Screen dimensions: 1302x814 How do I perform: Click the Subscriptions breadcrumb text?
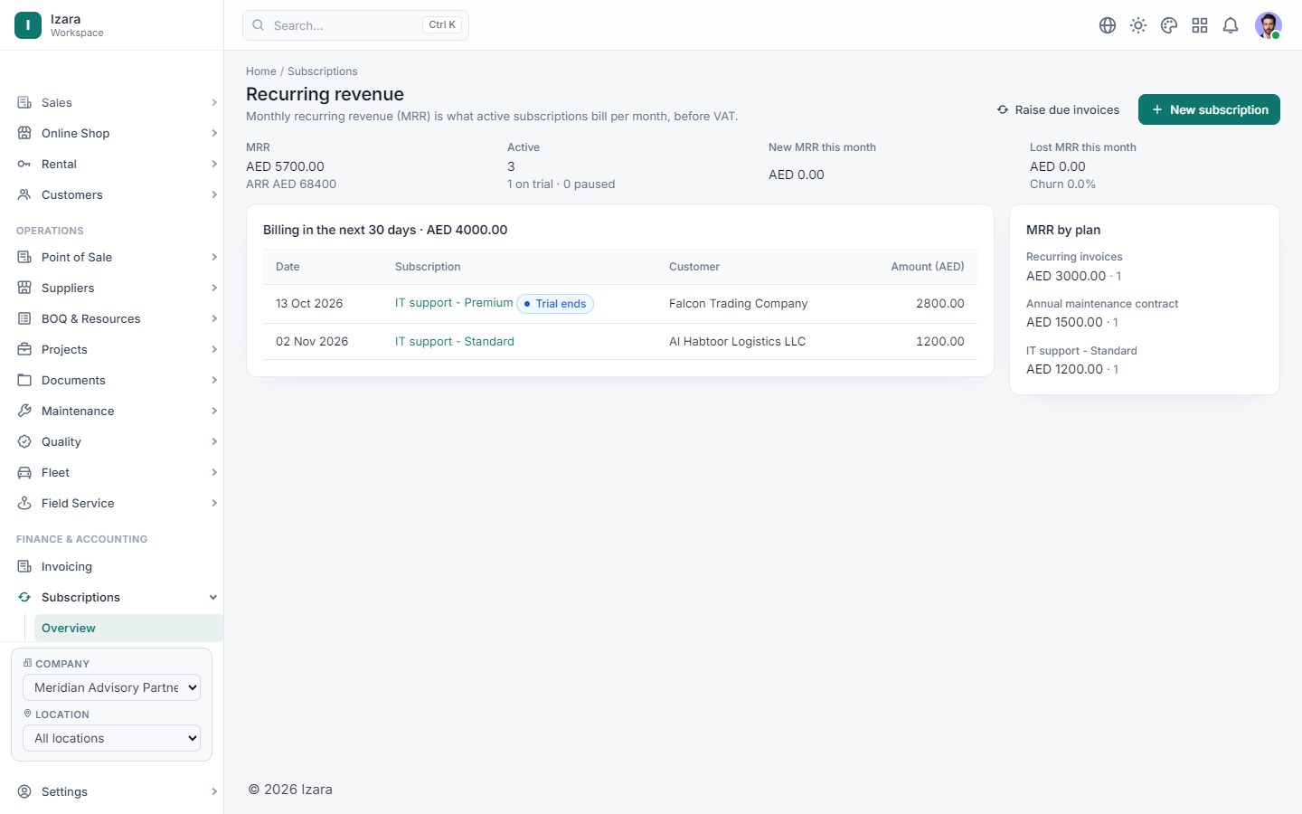point(323,71)
